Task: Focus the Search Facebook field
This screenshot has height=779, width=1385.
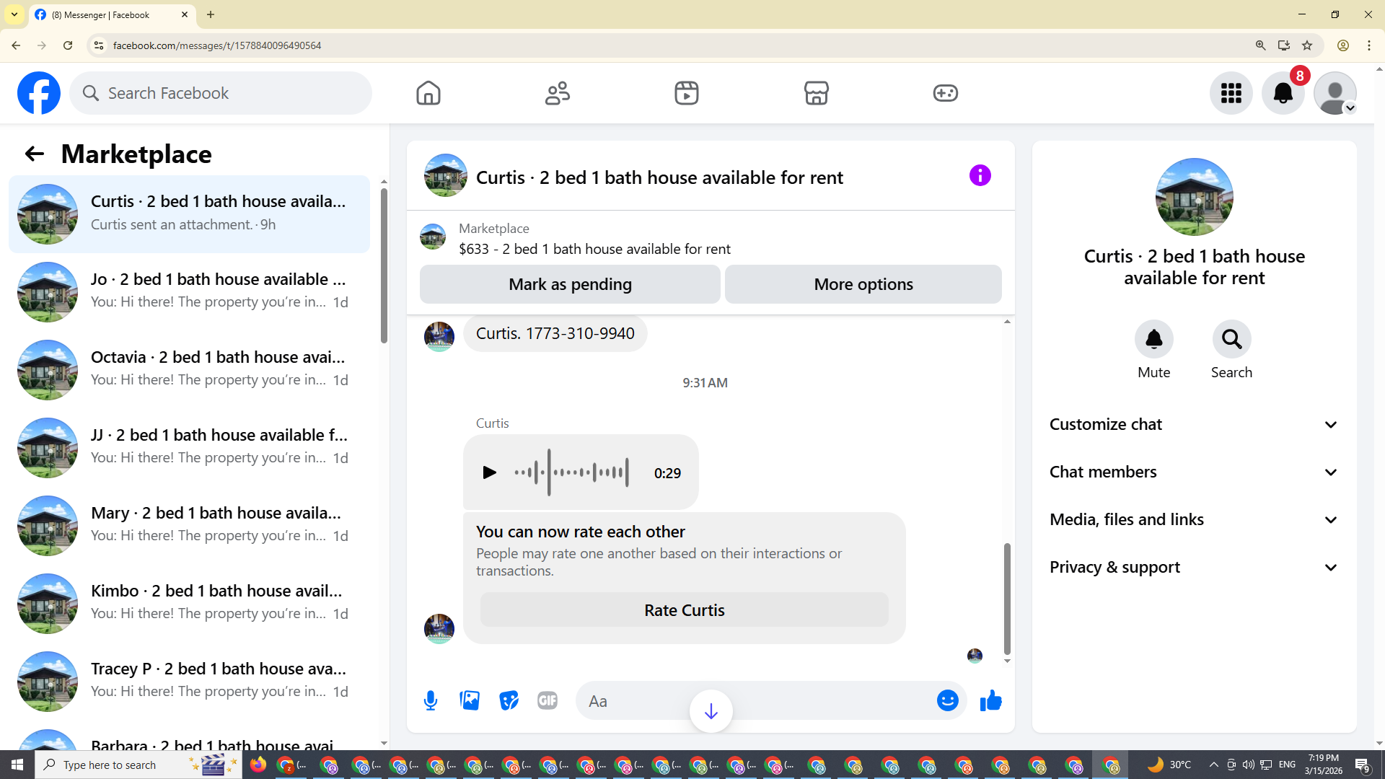Action: click(x=221, y=93)
